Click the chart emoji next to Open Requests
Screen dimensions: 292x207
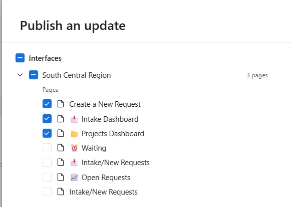coord(74,178)
